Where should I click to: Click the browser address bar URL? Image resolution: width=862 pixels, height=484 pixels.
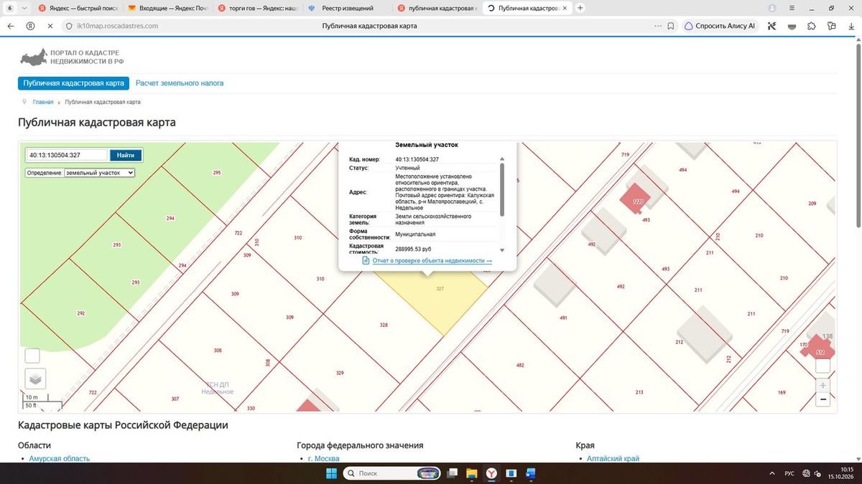click(x=117, y=26)
